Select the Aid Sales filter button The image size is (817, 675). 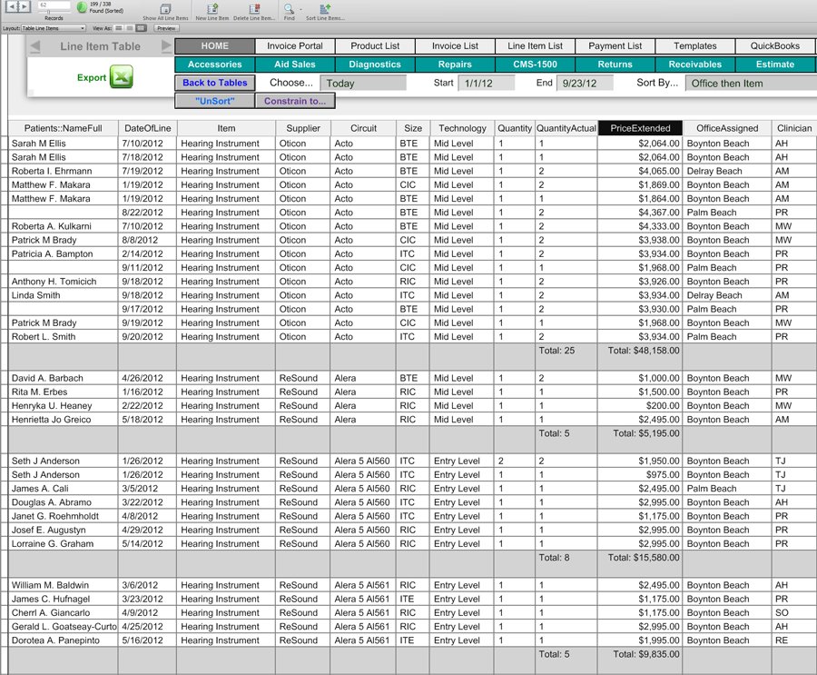(295, 65)
